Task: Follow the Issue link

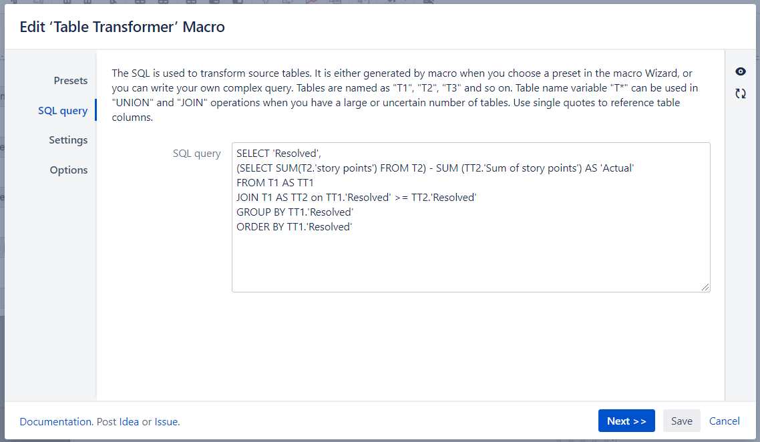Action: [x=166, y=422]
